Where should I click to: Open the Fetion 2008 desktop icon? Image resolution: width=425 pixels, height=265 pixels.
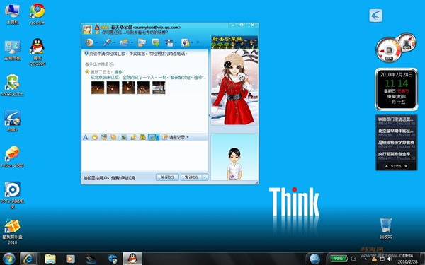[12, 157]
